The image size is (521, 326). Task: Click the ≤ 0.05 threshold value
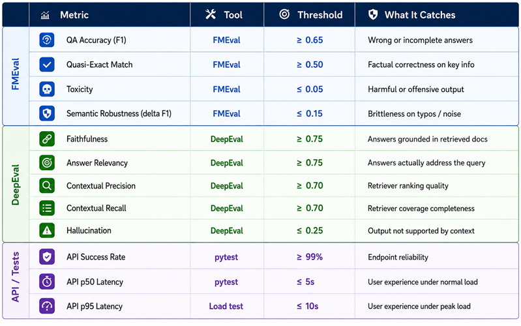[x=310, y=89]
